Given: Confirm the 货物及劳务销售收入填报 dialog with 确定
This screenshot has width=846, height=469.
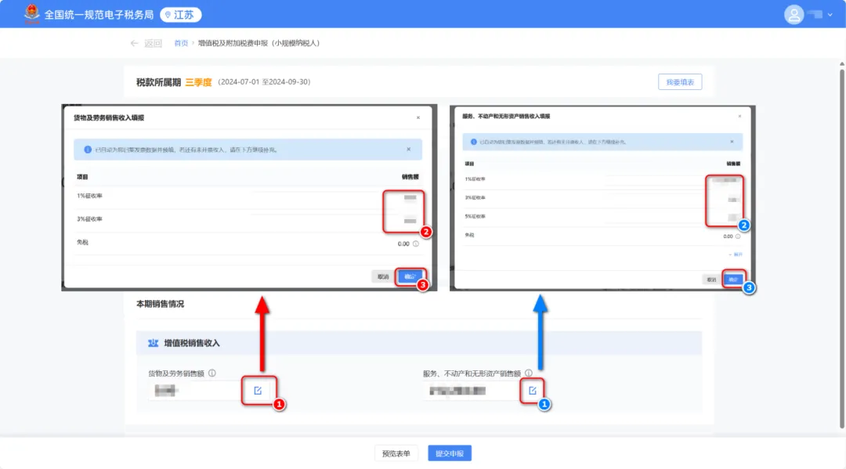Looking at the screenshot, I should (407, 276).
